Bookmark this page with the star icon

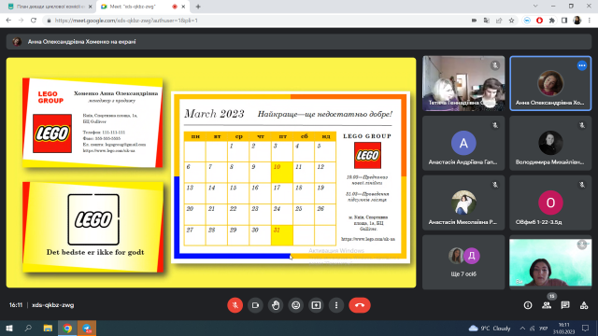[511, 21]
